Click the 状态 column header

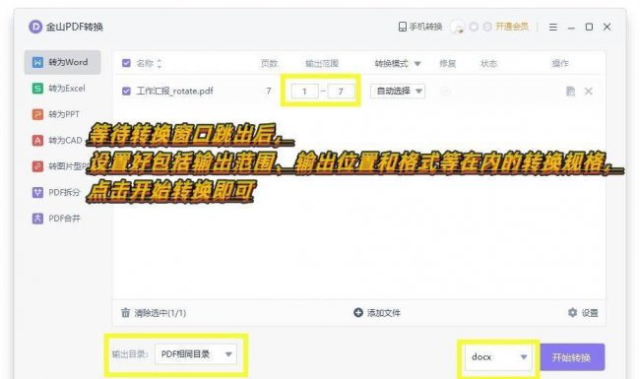tap(488, 63)
